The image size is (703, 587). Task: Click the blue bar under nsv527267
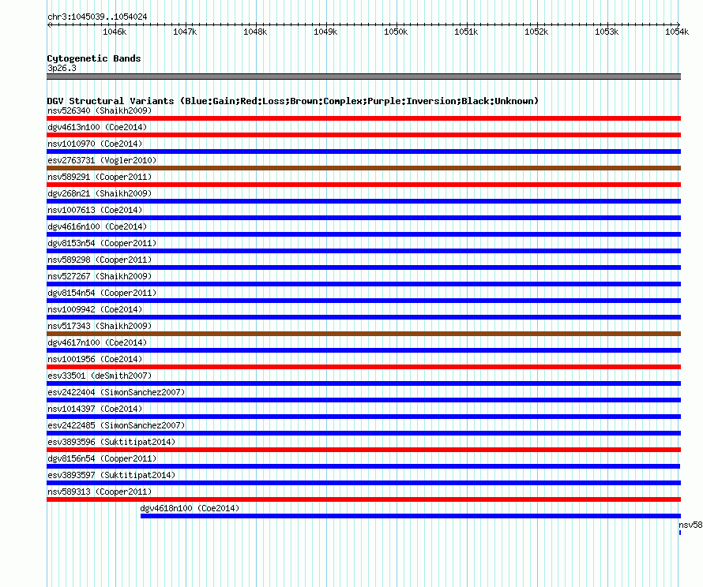(363, 284)
